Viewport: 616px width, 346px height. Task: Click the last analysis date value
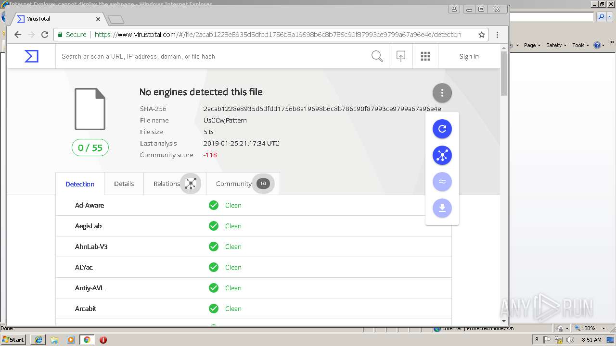coord(241,143)
